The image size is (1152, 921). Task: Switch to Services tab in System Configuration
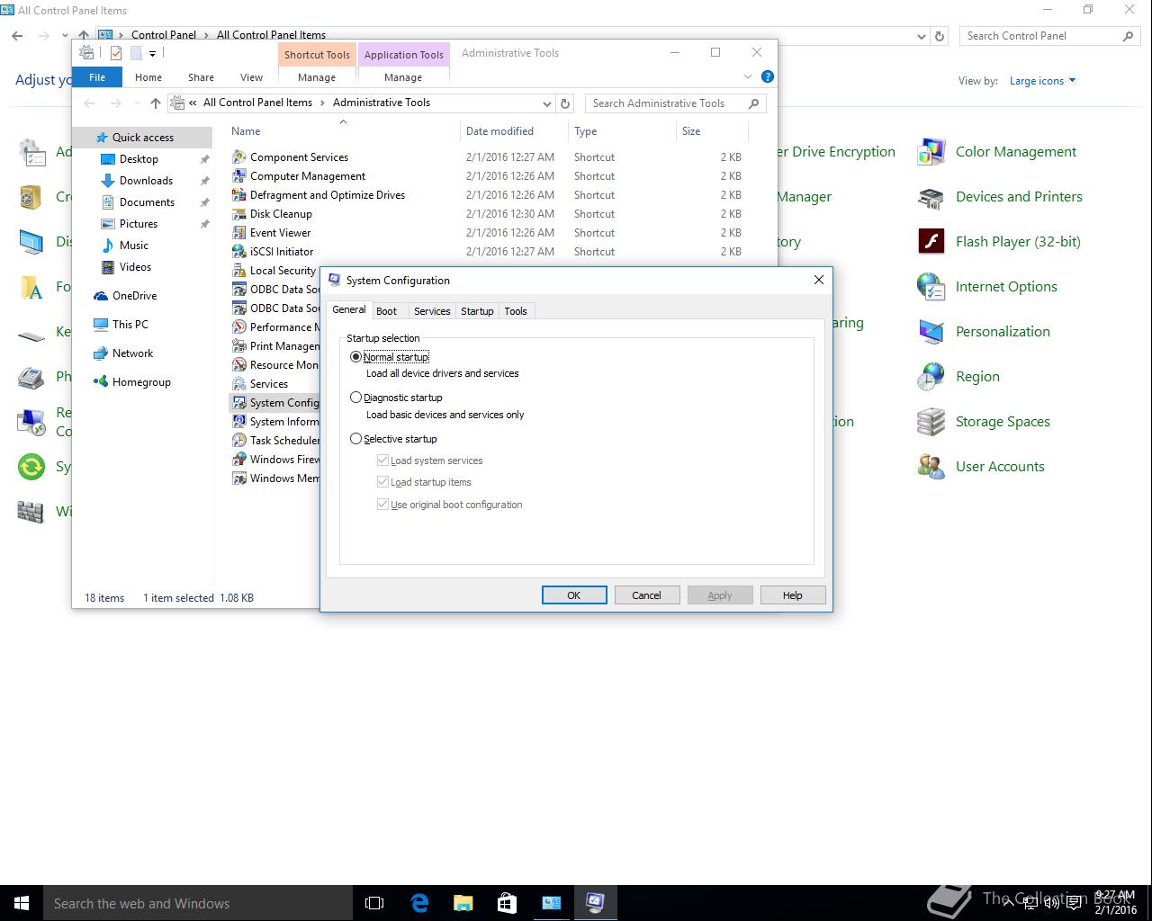click(432, 311)
